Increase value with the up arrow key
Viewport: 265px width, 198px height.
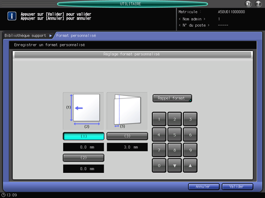point(190,165)
